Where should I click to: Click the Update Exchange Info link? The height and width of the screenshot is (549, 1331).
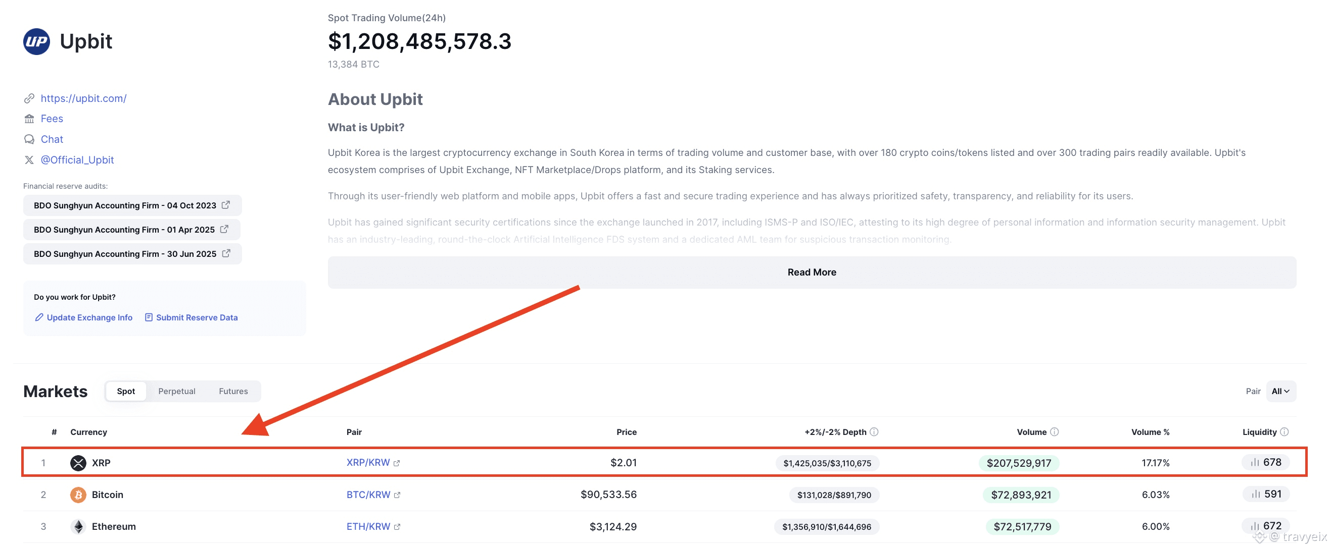point(89,317)
